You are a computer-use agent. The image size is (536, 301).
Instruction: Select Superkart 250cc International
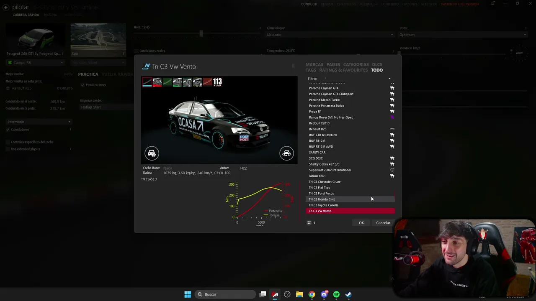351,170
